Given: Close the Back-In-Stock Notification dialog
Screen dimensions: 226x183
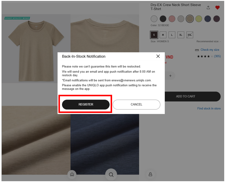Looking at the screenshot, I should pos(158,56).
